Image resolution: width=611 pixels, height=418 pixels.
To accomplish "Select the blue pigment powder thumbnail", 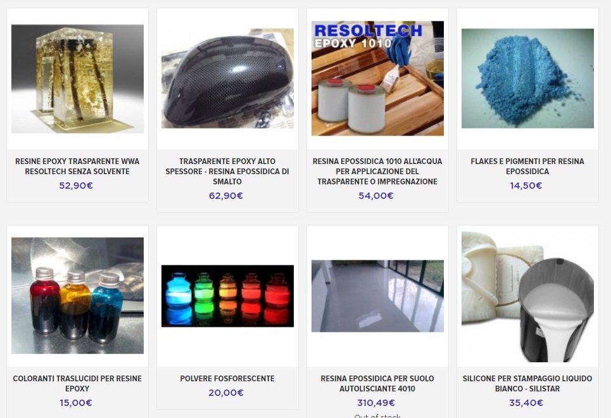I will pyautogui.click(x=527, y=79).
